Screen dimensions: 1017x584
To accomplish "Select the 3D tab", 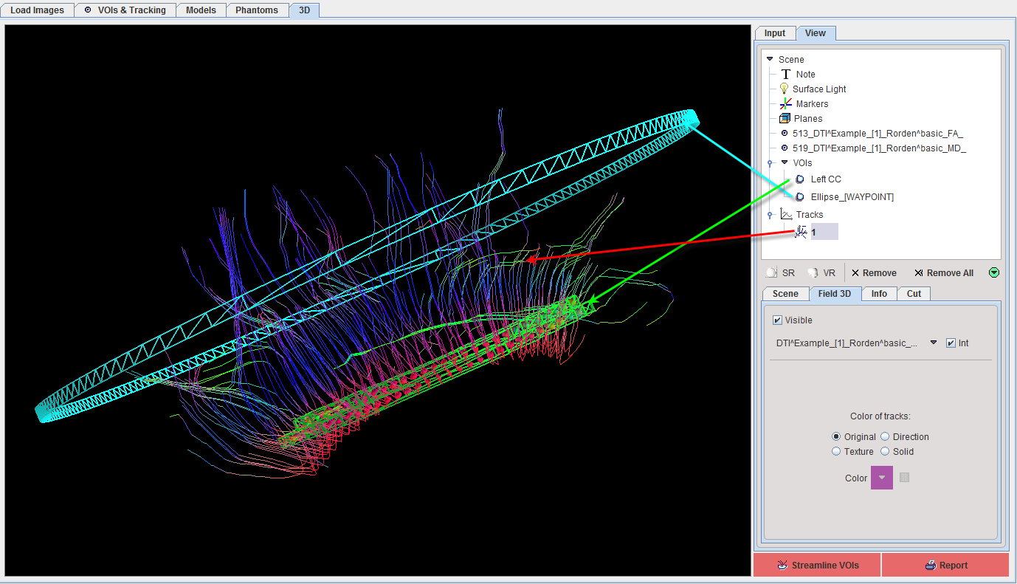I will [x=305, y=10].
